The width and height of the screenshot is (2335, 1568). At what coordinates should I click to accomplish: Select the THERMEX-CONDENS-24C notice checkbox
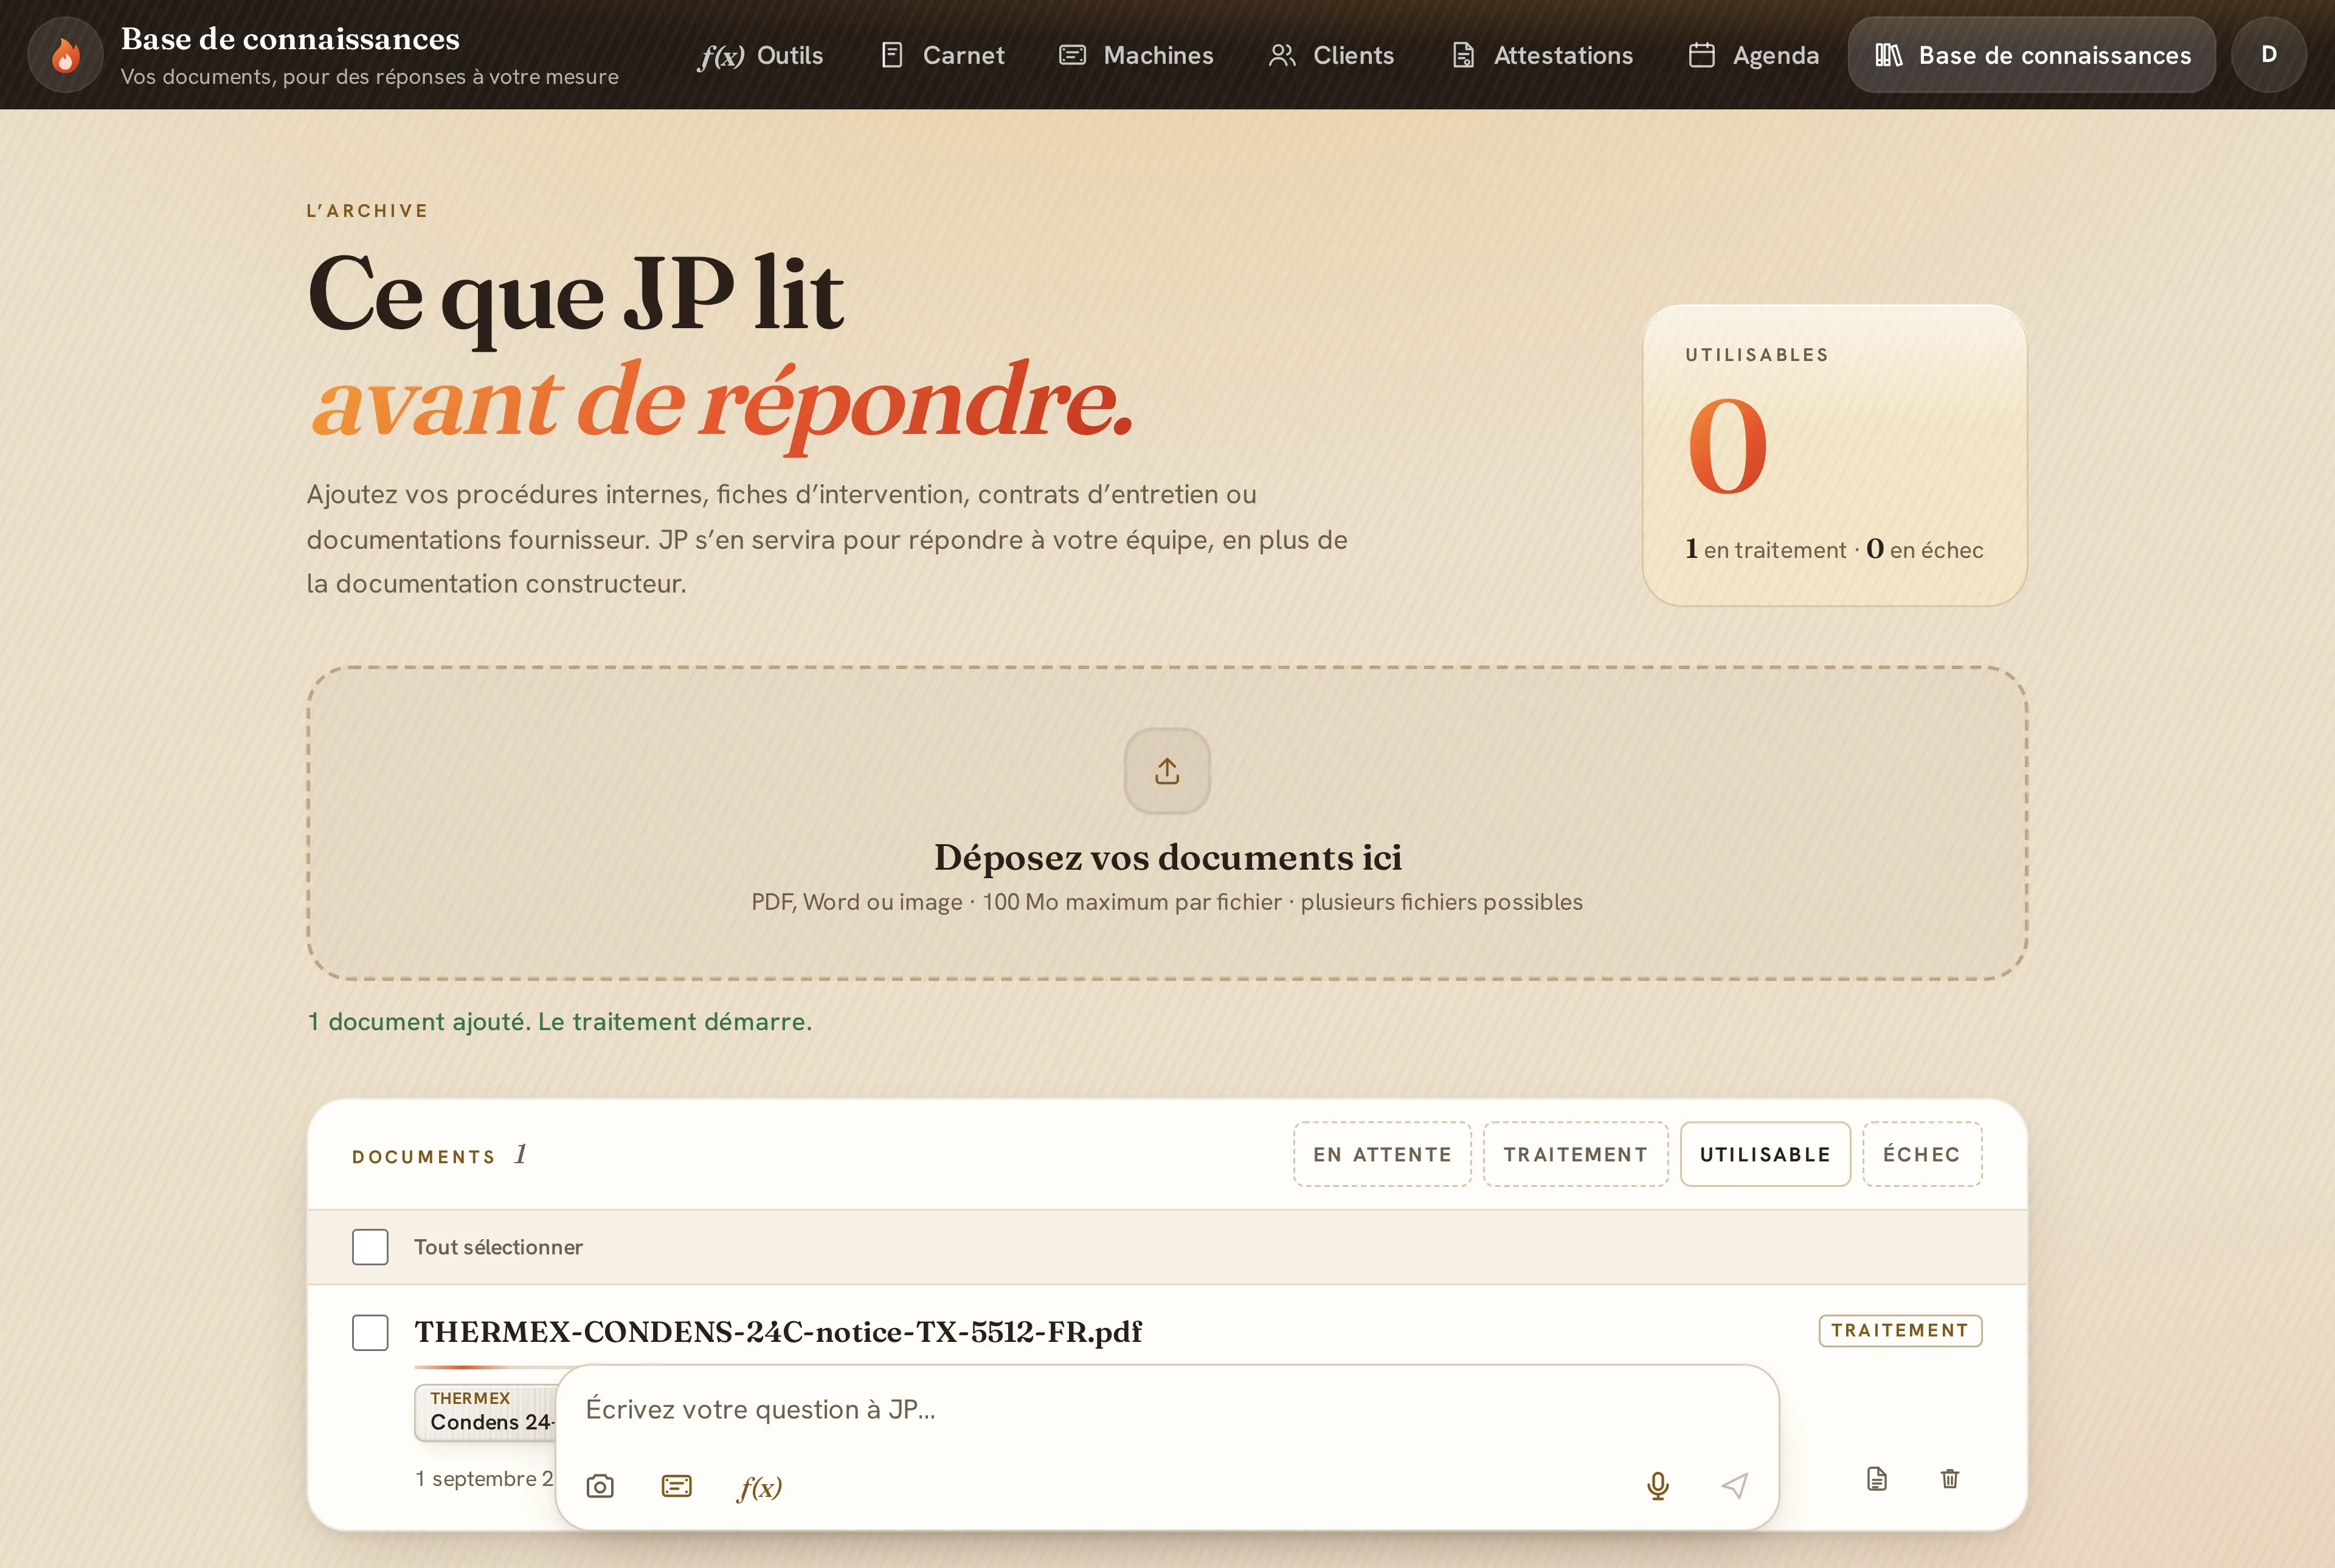370,1332
